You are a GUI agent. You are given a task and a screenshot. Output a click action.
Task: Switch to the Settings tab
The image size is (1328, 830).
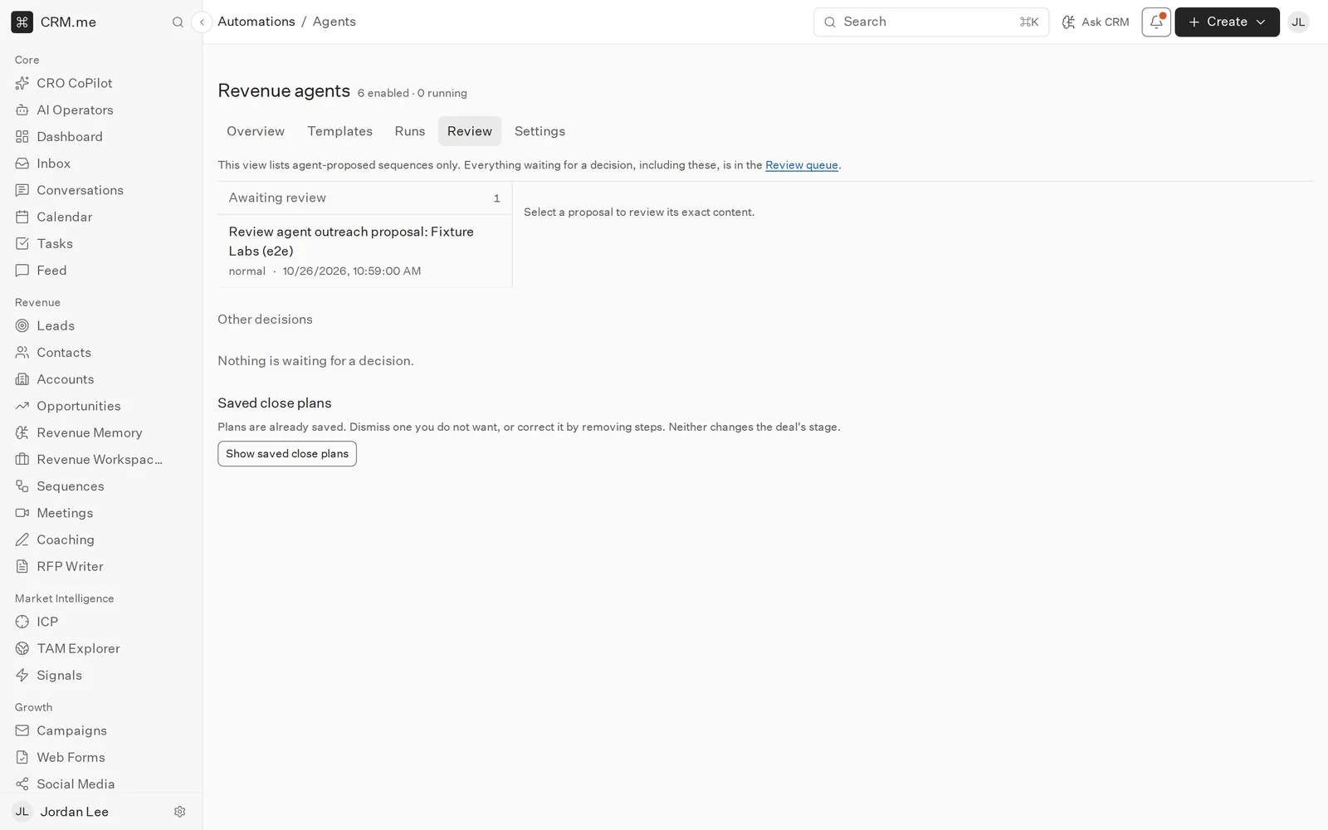[539, 131]
